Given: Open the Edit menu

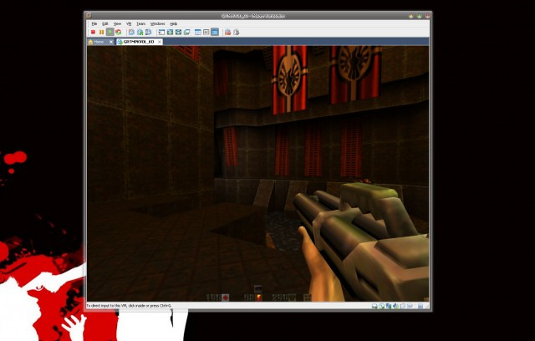Looking at the screenshot, I should (x=105, y=24).
